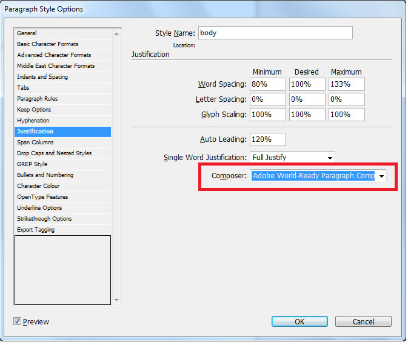Edit Glyph Scaling Desired field
Image resolution: width=408 pixels, height=345 pixels.
(307, 115)
